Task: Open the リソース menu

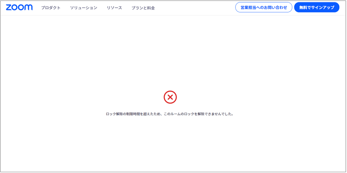Action: click(x=114, y=8)
